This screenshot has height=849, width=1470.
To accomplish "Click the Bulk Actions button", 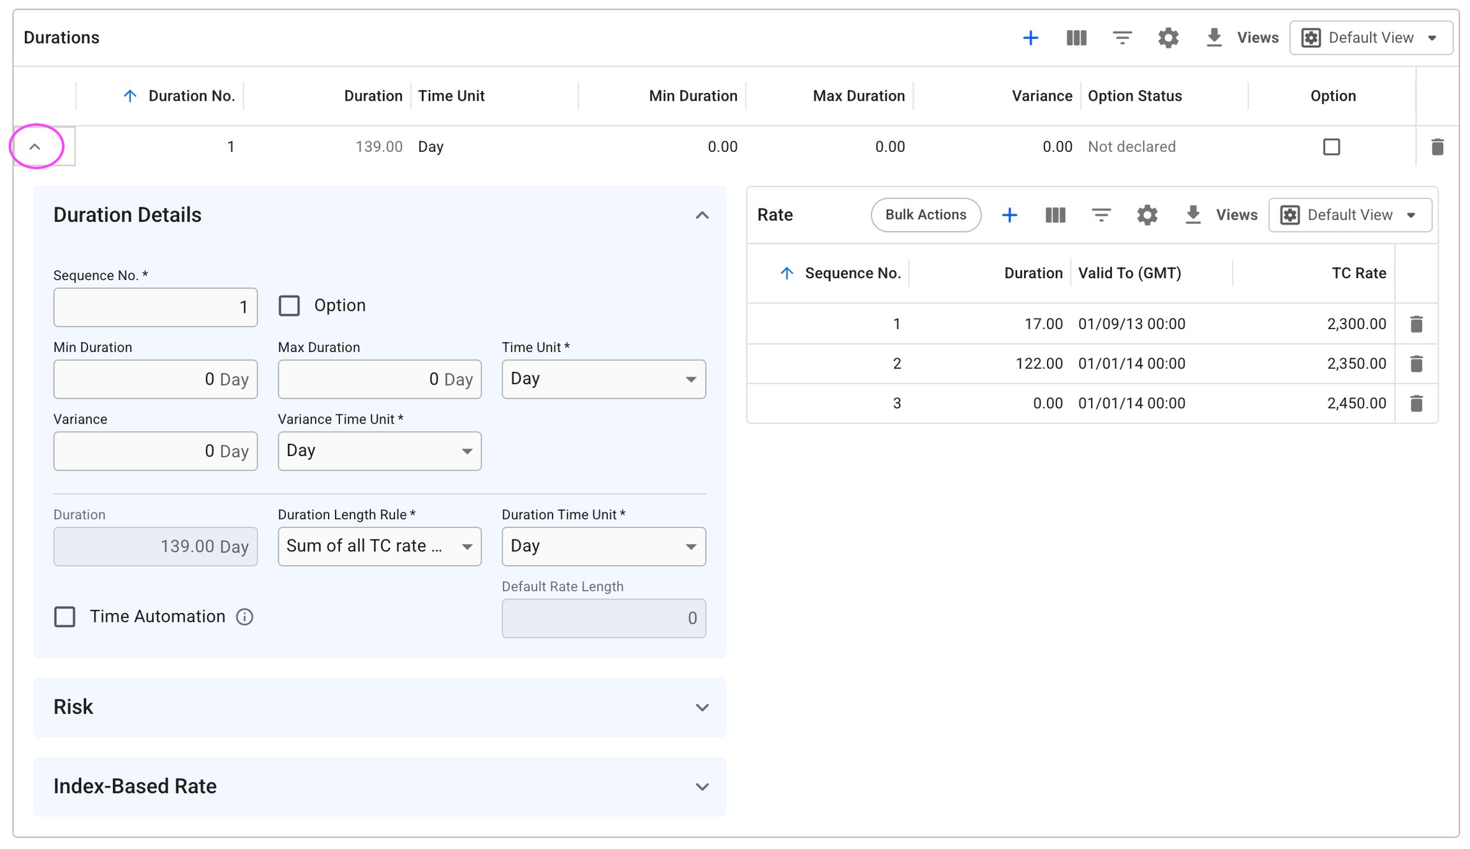I will pos(926,215).
